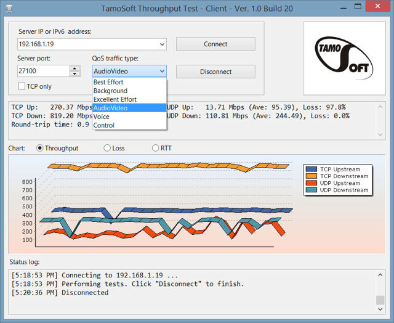The height and width of the screenshot is (323, 394).
Task: Click the Connect button
Action: point(215,44)
